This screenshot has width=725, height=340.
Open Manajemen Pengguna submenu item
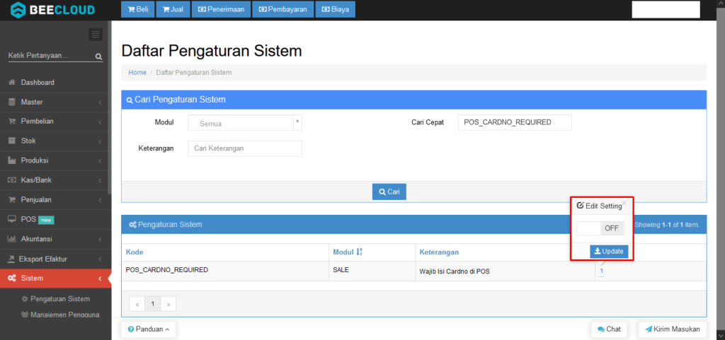[60, 315]
